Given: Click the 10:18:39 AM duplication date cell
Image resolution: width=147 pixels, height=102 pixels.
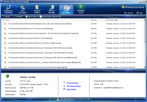Looking at the screenshot, I should pos(121,24).
